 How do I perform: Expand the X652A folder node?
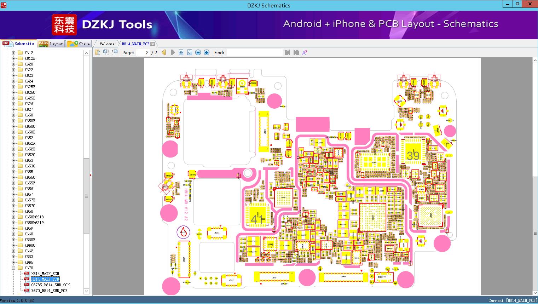pos(14,143)
